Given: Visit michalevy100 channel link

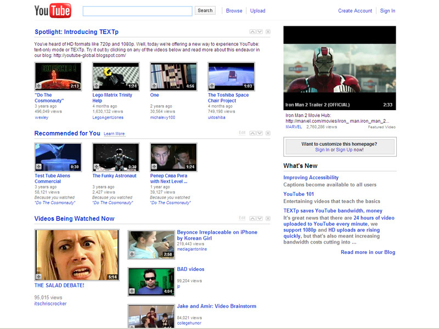Looking at the screenshot, I should coord(162,117).
